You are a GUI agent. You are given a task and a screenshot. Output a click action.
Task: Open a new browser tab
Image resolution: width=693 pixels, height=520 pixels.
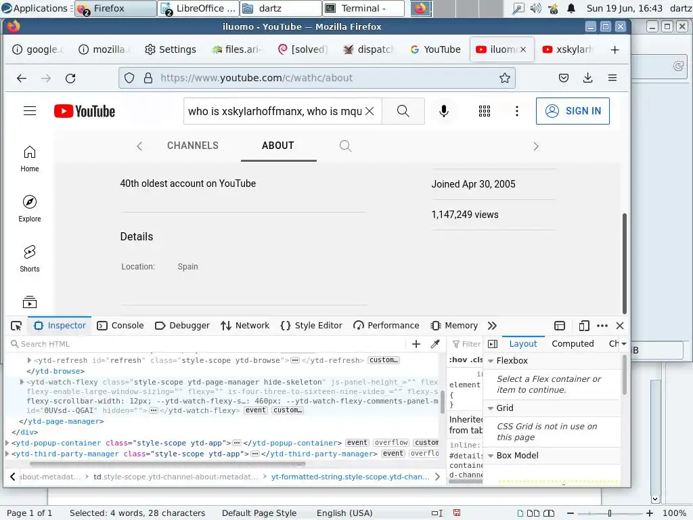tap(614, 49)
